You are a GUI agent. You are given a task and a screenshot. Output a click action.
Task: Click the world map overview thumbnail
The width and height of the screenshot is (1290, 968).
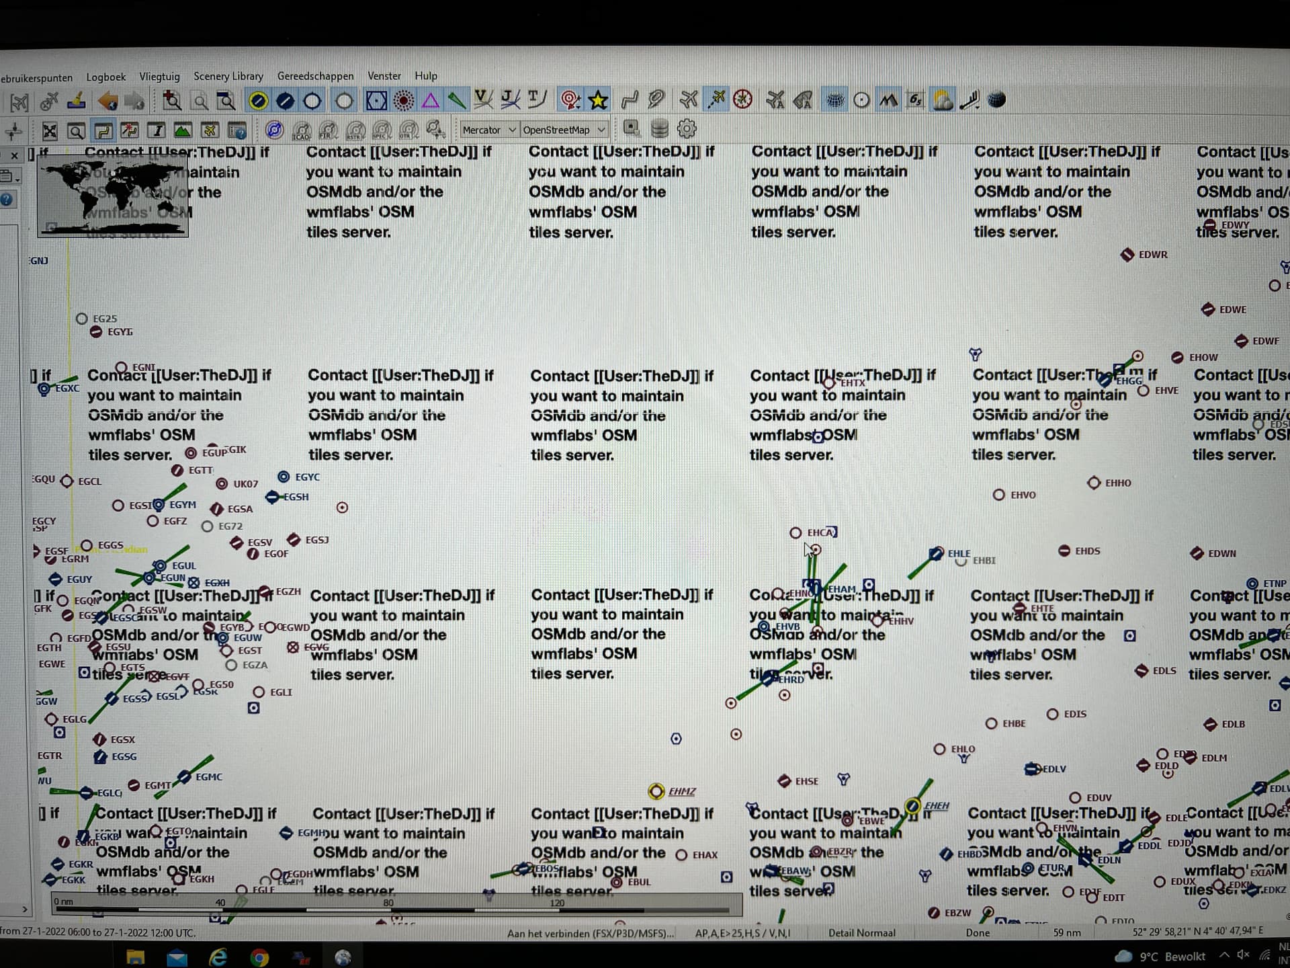pos(112,195)
